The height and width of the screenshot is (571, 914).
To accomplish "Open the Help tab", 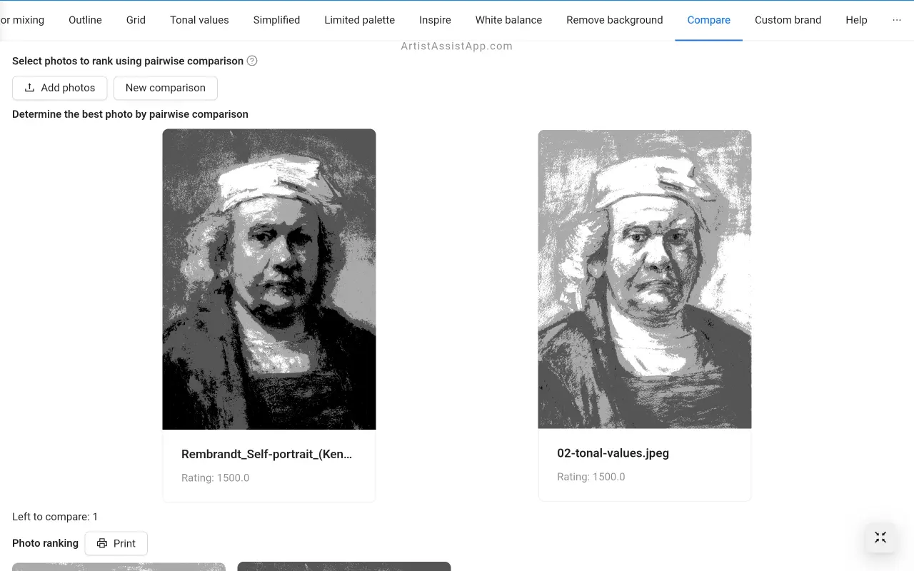I will pos(856,20).
